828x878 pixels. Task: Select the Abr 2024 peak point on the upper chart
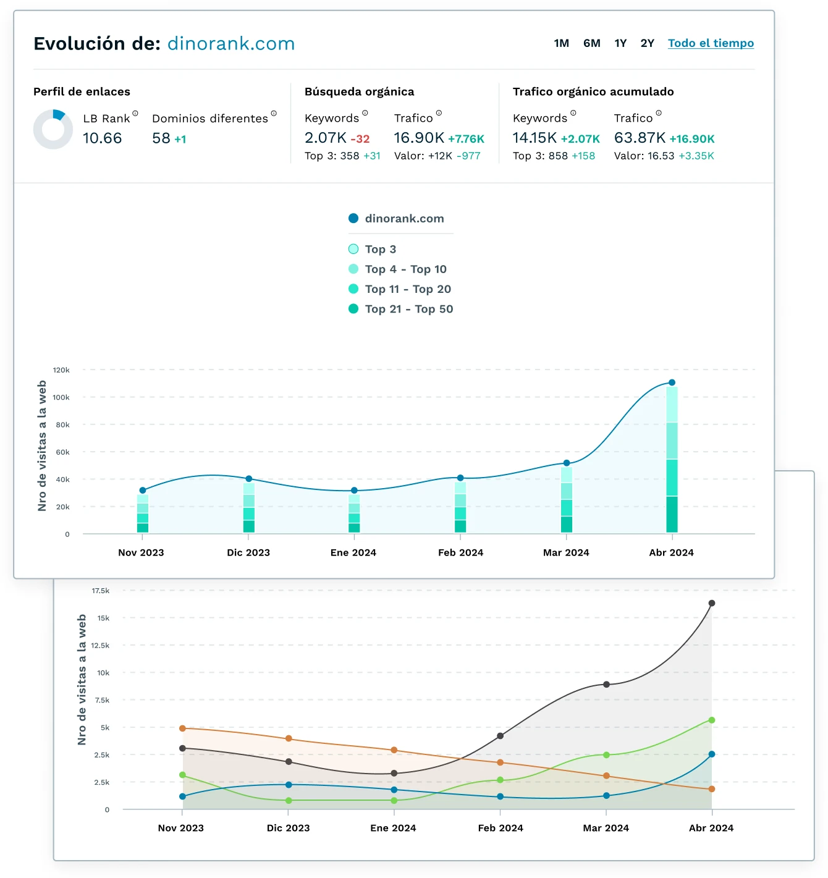click(672, 382)
